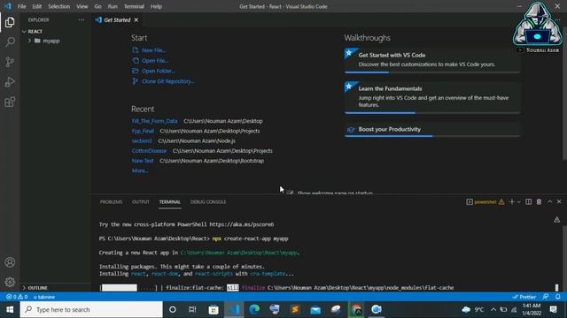Open the Source Control view
This screenshot has width=567, height=318.
click(10, 62)
